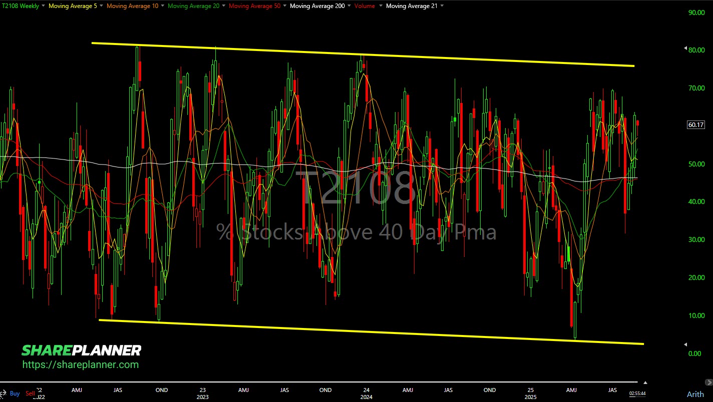Click the red Volume indicator label
The height and width of the screenshot is (402, 713).
pos(364,6)
